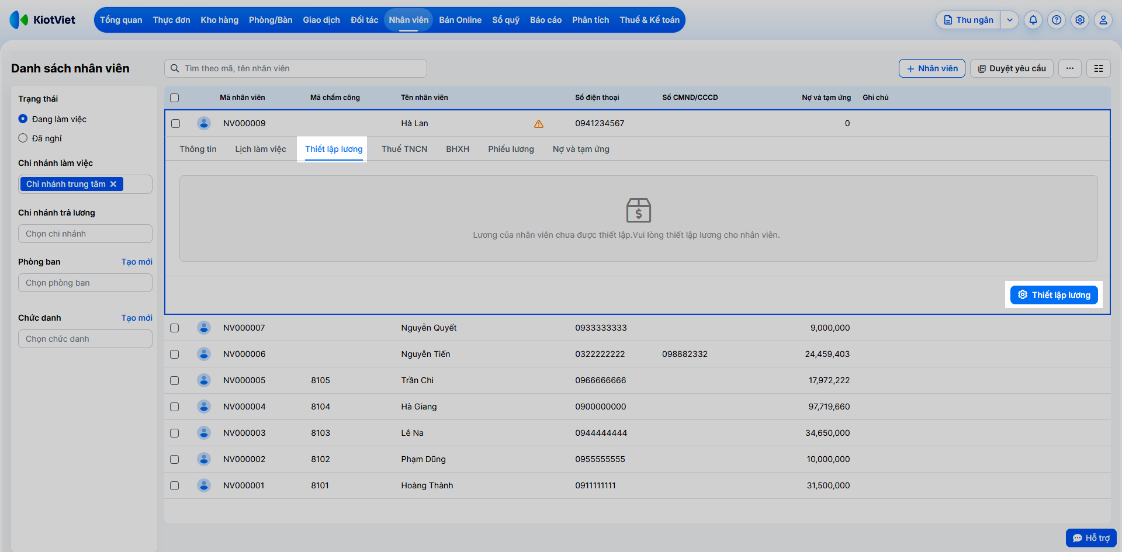Click the + Nhân viên button
Viewport: 1122px width, 552px height.
(932, 68)
